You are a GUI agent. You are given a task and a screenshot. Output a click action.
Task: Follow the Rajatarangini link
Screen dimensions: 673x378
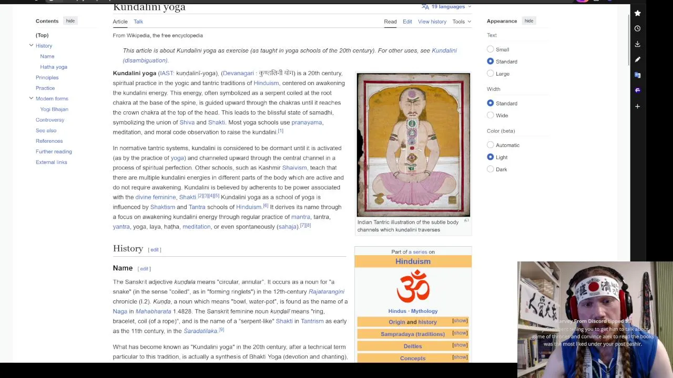pyautogui.click(x=327, y=291)
